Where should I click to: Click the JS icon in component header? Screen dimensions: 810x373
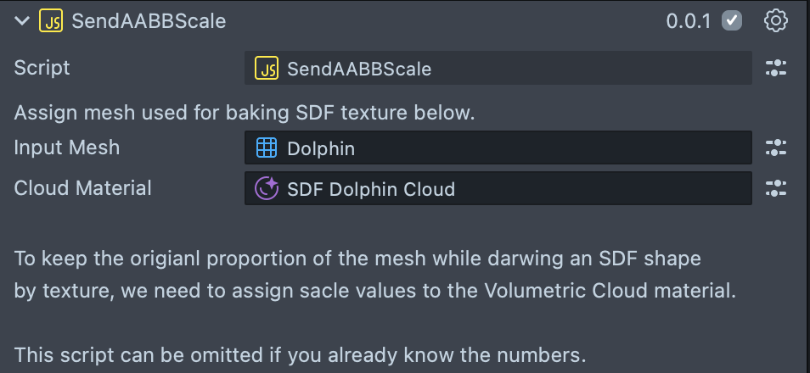pos(51,21)
